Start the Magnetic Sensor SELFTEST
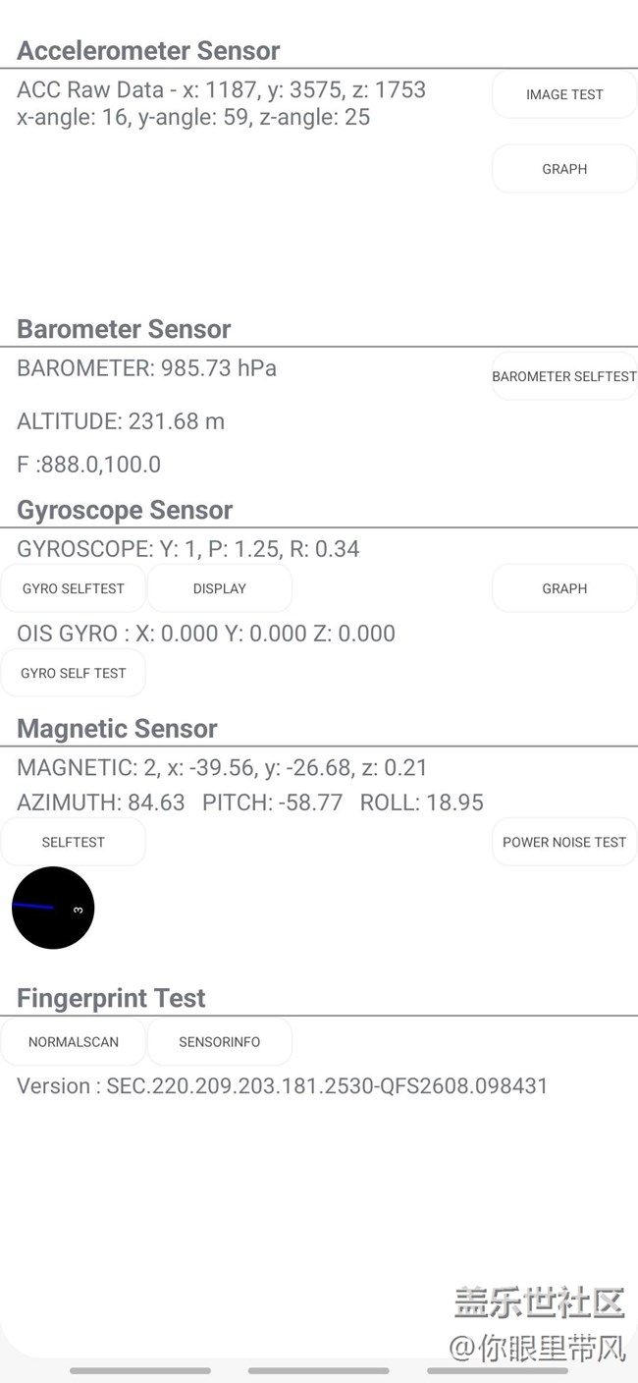 pos(74,842)
